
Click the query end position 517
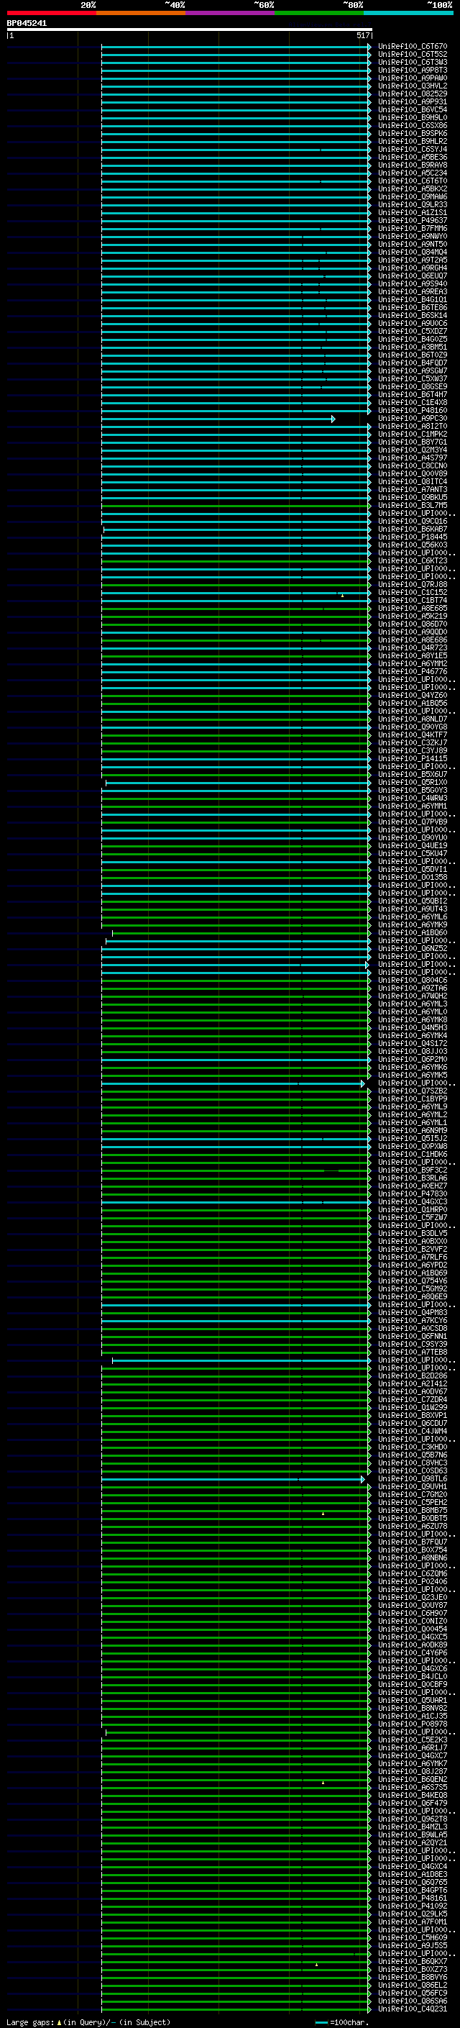pos(362,35)
